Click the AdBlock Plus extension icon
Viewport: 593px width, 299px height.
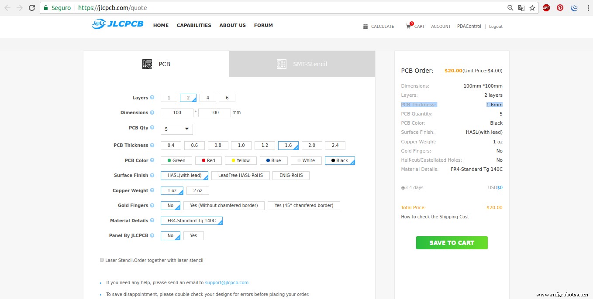546,8
